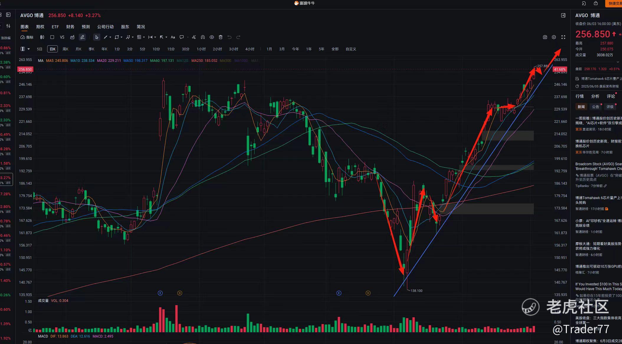
Task: Select the comment bubble annotation tool
Action: [x=182, y=37]
